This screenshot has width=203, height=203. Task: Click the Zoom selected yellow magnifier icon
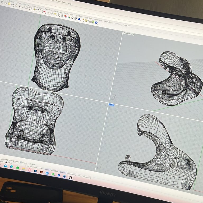point(34,10)
